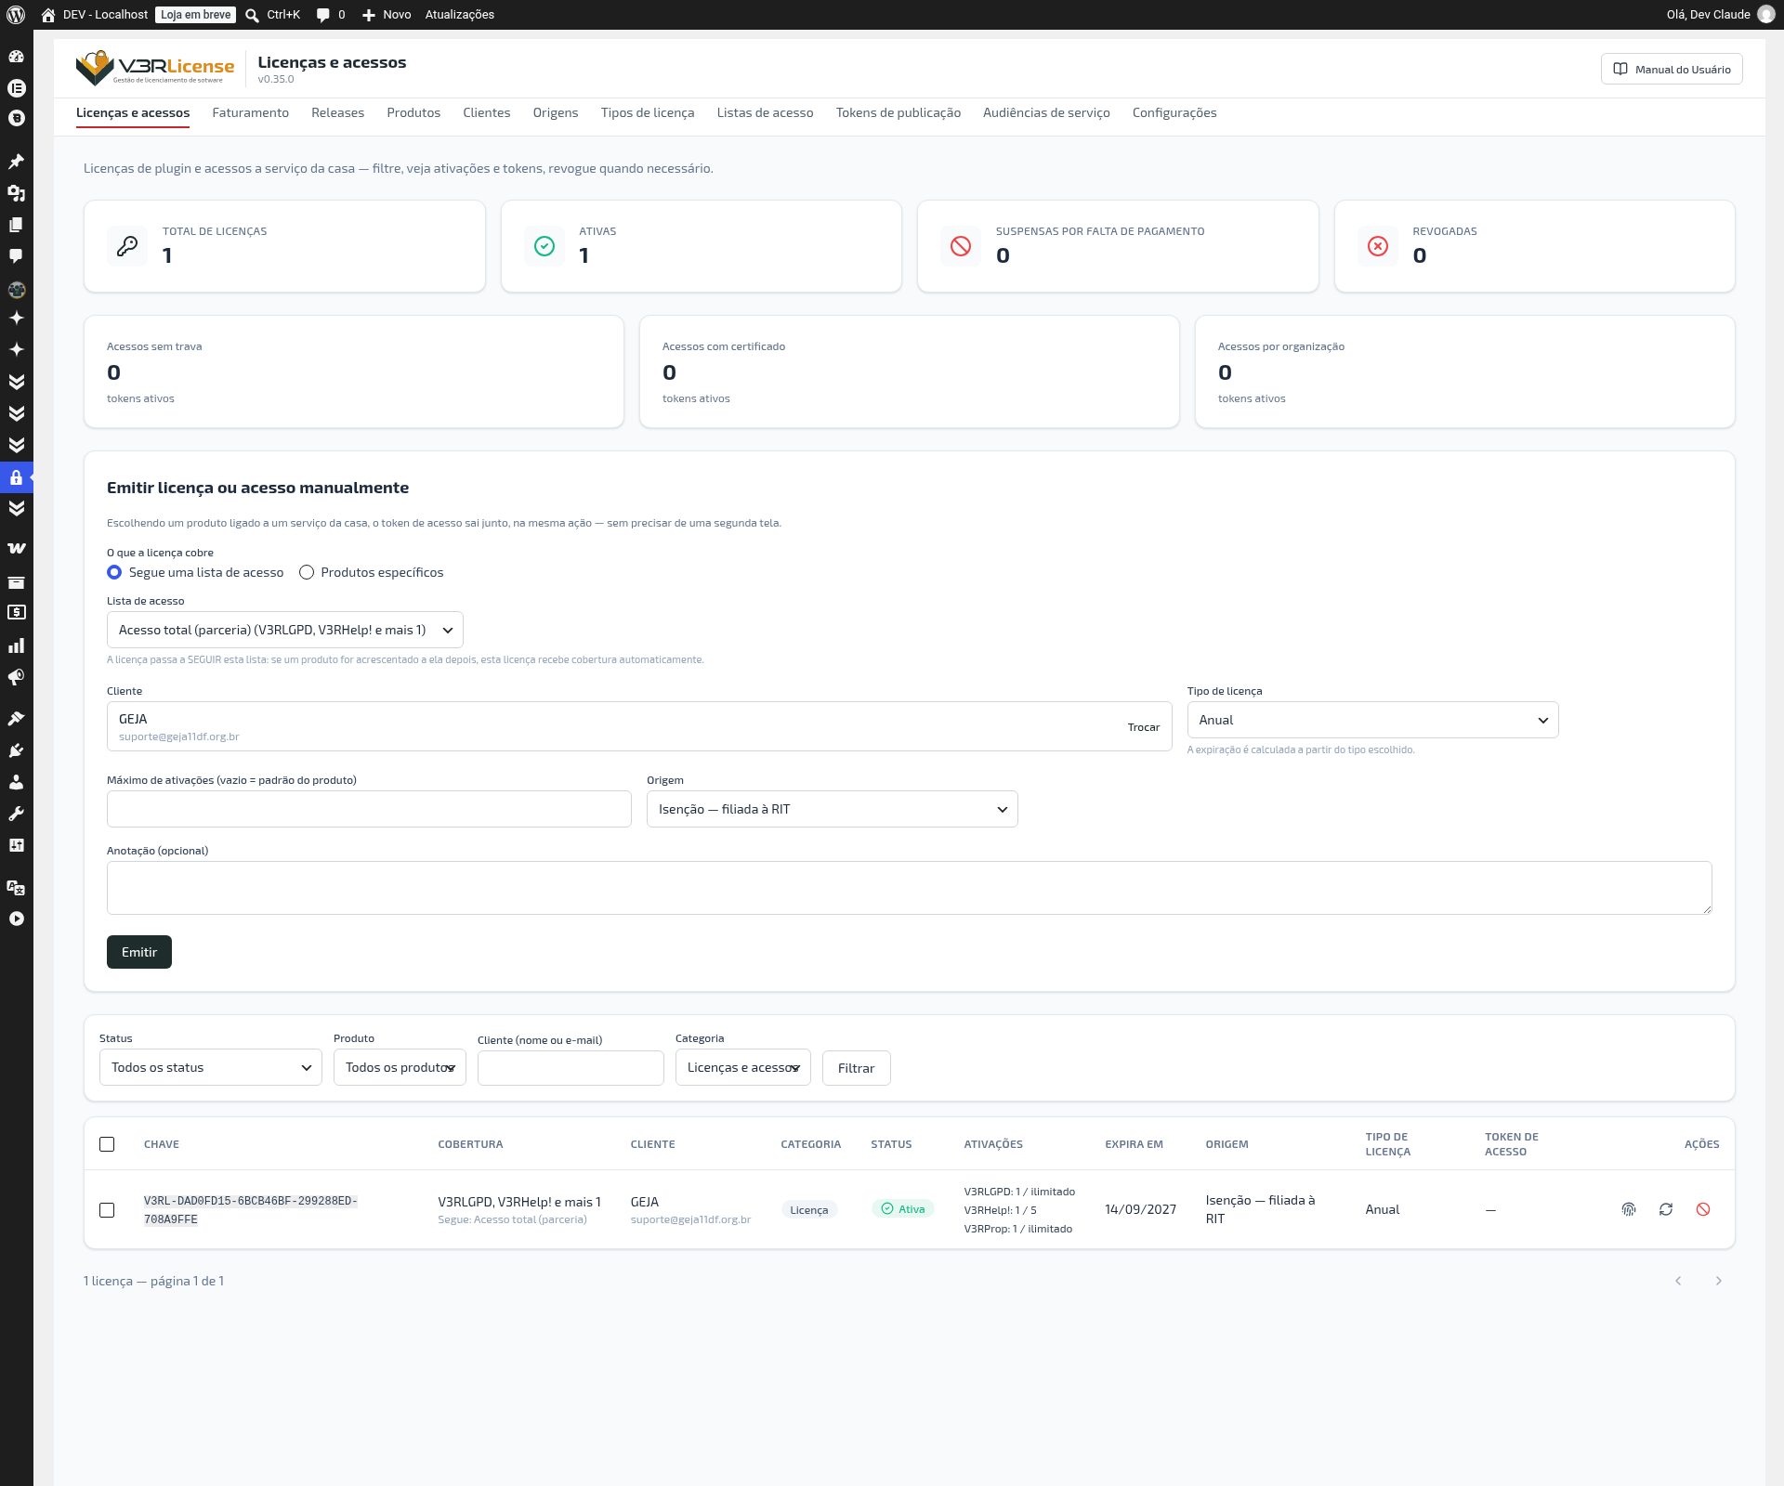Image resolution: width=1784 pixels, height=1486 pixels.
Task: Open Posts via the pushpin sidebar icon
Action: [16, 162]
